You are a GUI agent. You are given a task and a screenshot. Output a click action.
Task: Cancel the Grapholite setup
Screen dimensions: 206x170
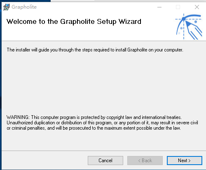pyautogui.click(x=105, y=161)
